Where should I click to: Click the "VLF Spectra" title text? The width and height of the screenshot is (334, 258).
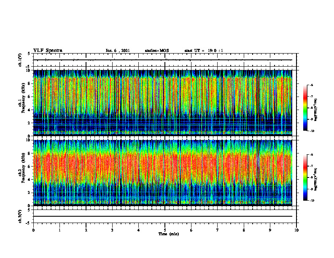pos(48,51)
